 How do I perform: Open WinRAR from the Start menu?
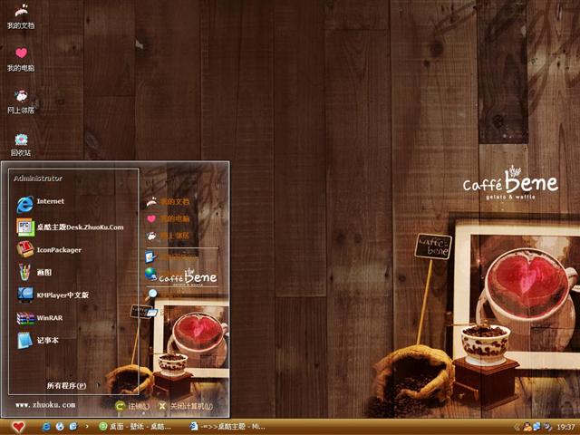tap(40, 318)
